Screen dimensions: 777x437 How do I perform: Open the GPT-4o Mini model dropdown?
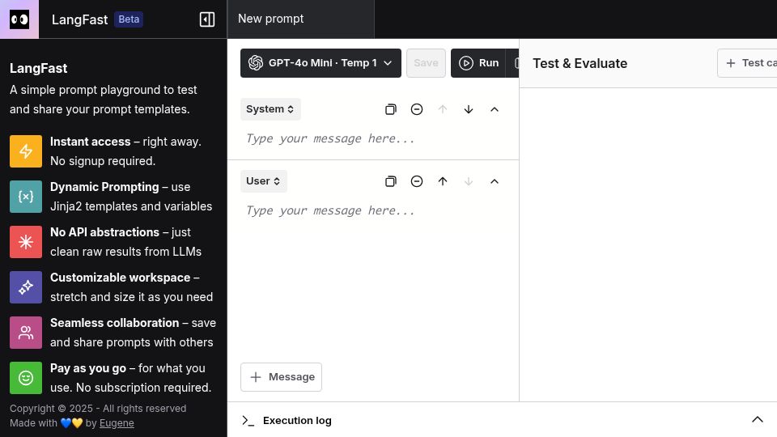click(321, 63)
